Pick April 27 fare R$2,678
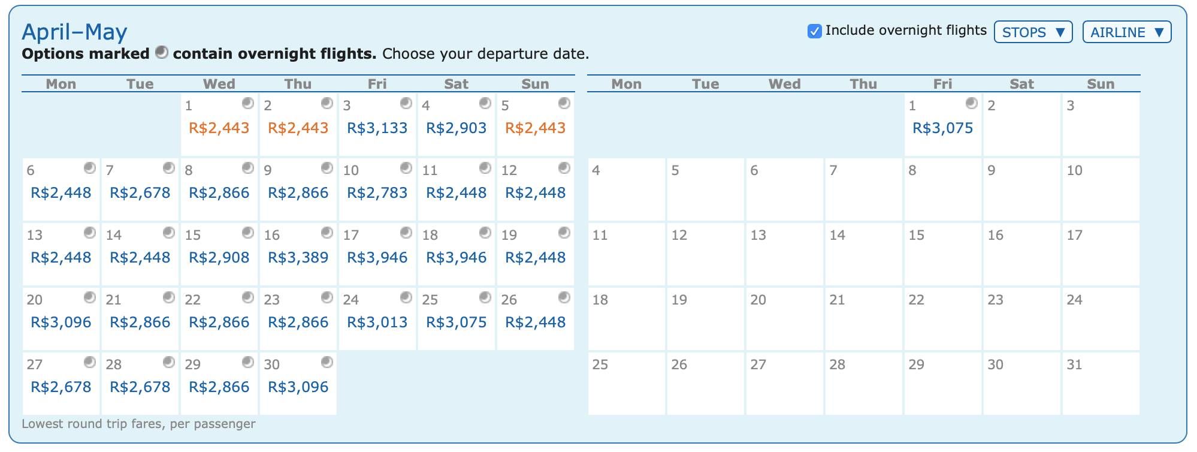The height and width of the screenshot is (452, 1197). pyautogui.click(x=61, y=387)
